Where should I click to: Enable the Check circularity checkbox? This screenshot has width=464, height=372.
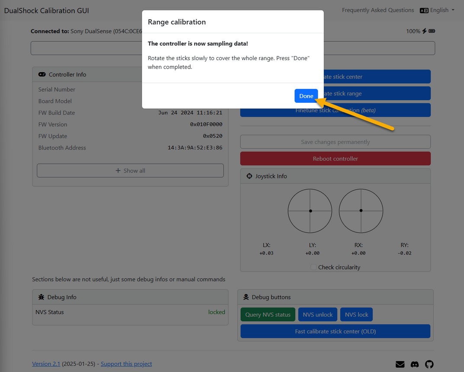tap(313, 267)
